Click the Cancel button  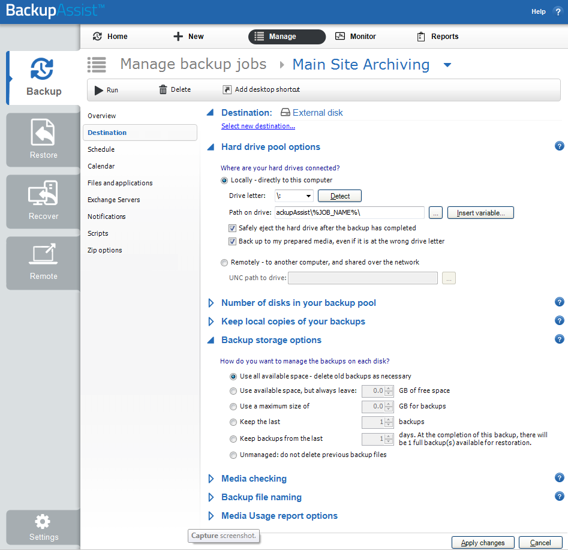(x=540, y=542)
